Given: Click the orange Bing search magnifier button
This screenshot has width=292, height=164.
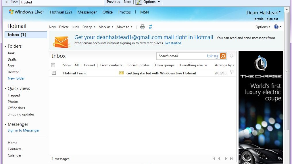Looking at the screenshot, I should click(x=223, y=56).
